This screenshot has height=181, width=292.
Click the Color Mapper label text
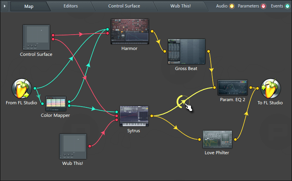[x=56, y=115]
